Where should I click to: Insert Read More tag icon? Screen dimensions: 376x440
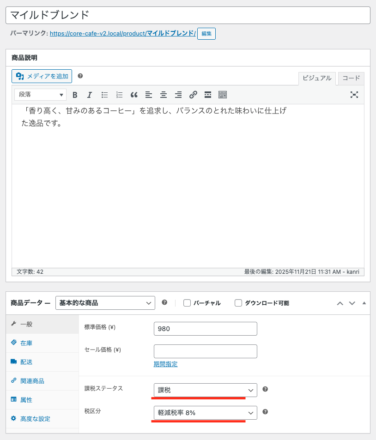(208, 95)
